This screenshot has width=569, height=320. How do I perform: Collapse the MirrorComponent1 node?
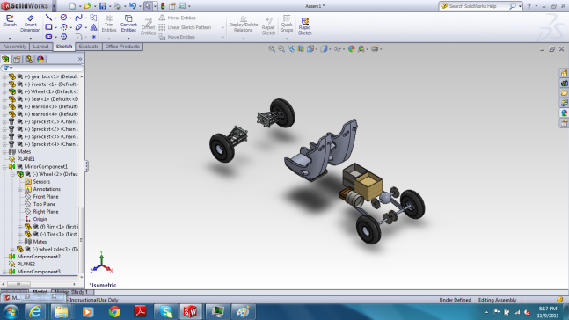tap(4, 167)
